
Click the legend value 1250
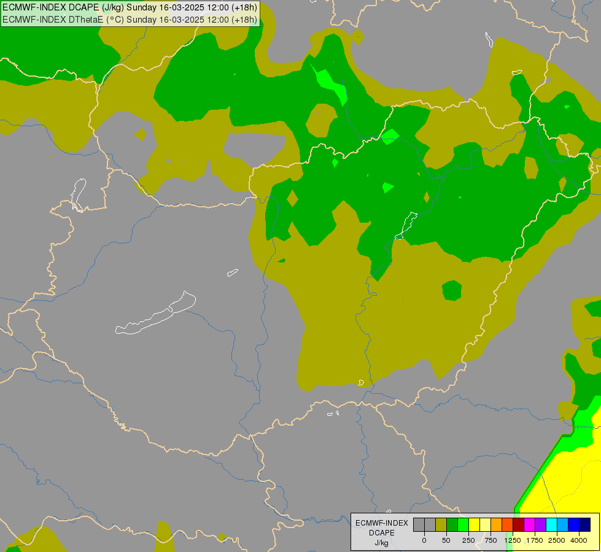[513, 540]
